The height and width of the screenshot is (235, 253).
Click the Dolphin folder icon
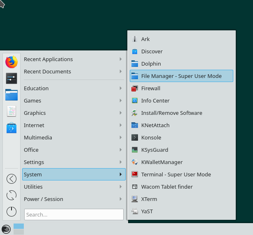pos(135,64)
